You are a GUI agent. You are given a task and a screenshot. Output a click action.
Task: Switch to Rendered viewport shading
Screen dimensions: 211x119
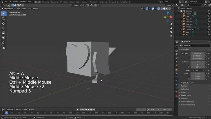click(169, 9)
